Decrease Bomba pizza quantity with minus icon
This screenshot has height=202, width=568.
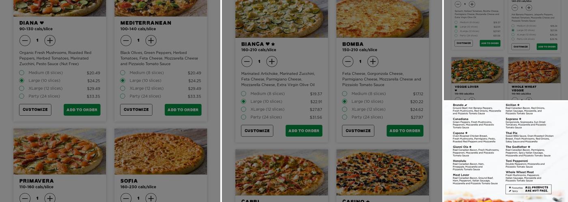348,61
